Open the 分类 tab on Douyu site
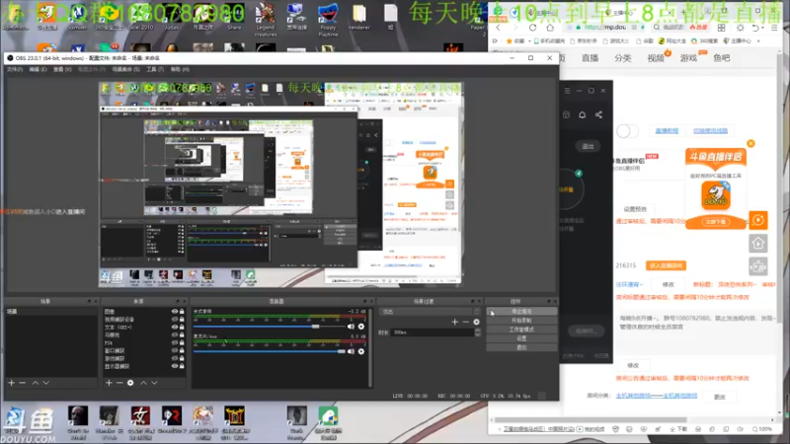The image size is (790, 444). point(623,58)
